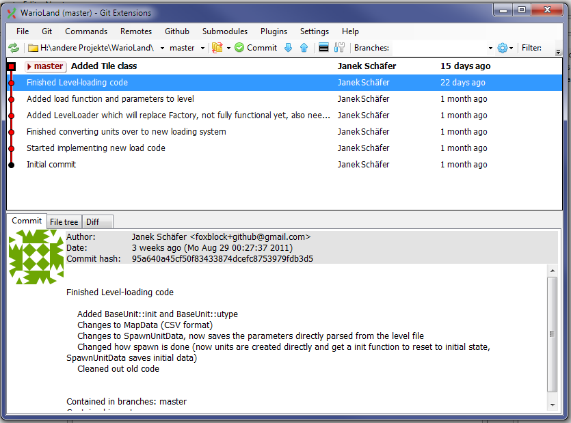The height and width of the screenshot is (423, 571).
Task: Click the branch filter gear icon
Action: coord(503,48)
